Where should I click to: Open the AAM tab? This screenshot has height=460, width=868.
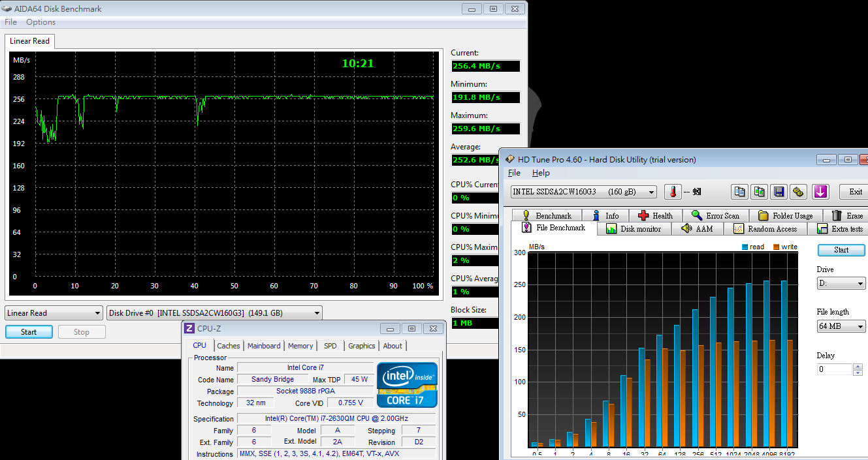click(x=697, y=229)
